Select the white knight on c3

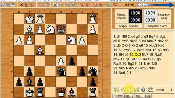click(x=72, y=40)
